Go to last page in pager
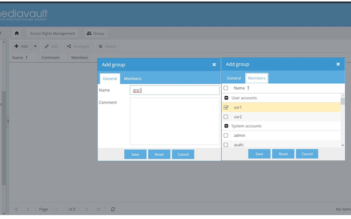This screenshot has height=219, width=351. [x=98, y=209]
